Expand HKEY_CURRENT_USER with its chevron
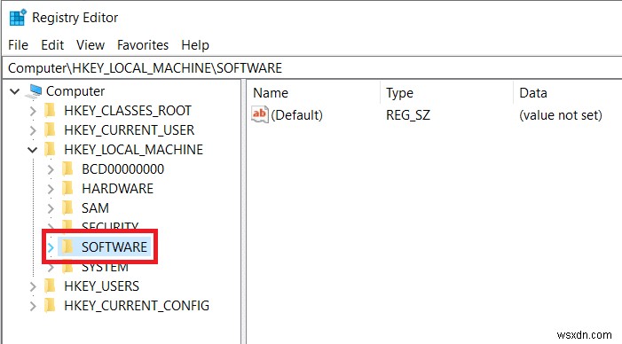This screenshot has width=622, height=344. (33, 130)
